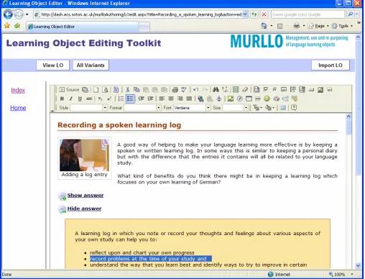Align text to the left

pyautogui.click(x=162, y=99)
